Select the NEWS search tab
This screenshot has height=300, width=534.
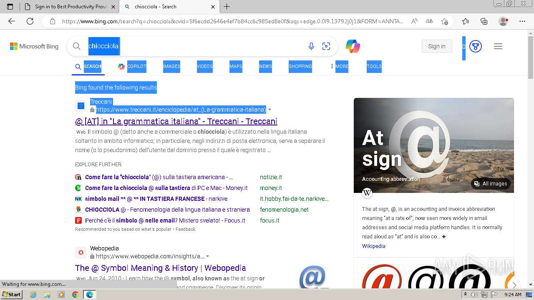(x=265, y=66)
